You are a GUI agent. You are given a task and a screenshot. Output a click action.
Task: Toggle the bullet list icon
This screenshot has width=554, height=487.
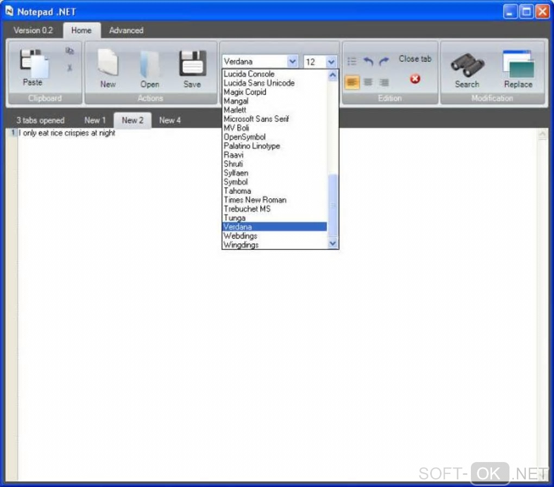[351, 61]
